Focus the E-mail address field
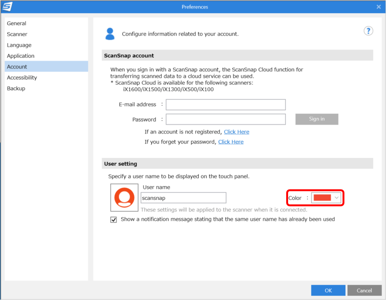This screenshot has height=300, width=386. point(225,105)
